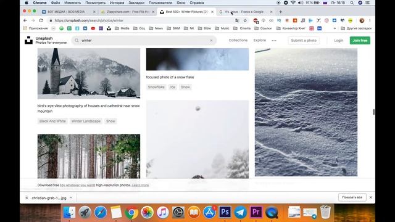The image size is (395, 222).
Task: Open Telegram from the Dock
Action: pyautogui.click(x=240, y=212)
